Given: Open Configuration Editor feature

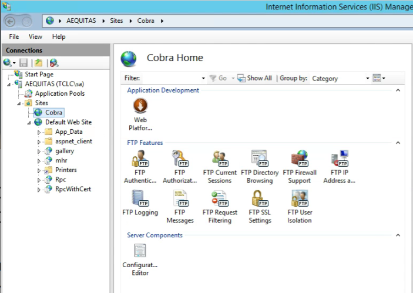Looking at the screenshot, I should tap(140, 260).
